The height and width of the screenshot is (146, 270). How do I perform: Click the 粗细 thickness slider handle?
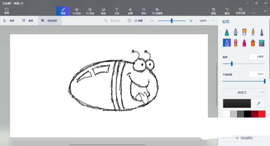(x=232, y=64)
